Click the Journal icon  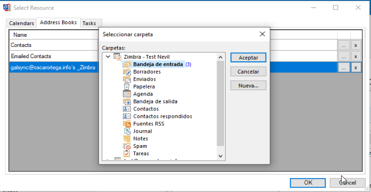pos(127,131)
